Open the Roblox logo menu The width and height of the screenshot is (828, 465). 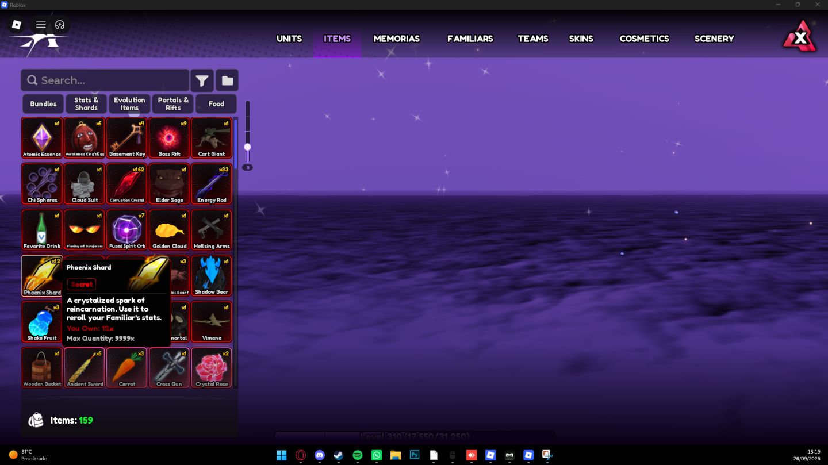point(17,25)
